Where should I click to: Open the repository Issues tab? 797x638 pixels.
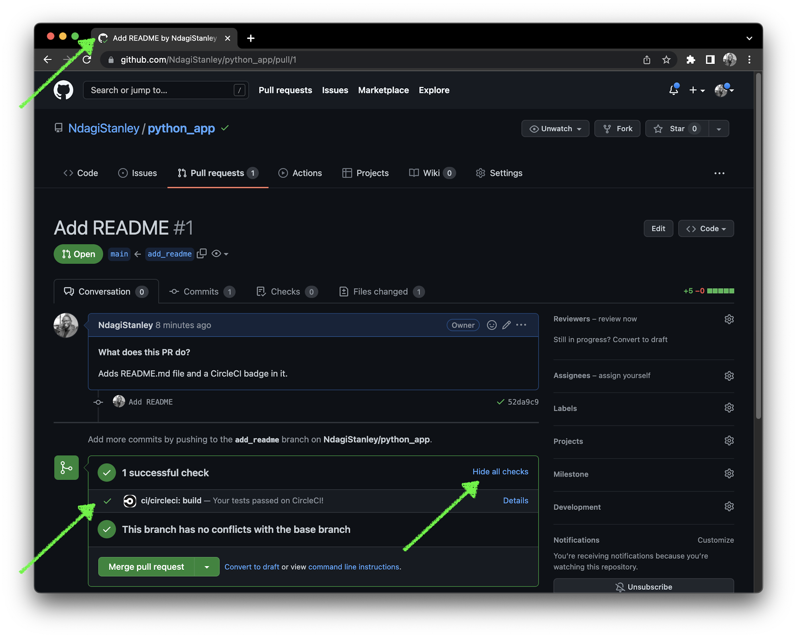click(x=137, y=173)
